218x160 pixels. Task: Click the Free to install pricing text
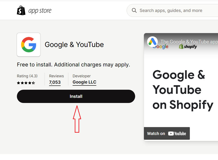pos(73,65)
